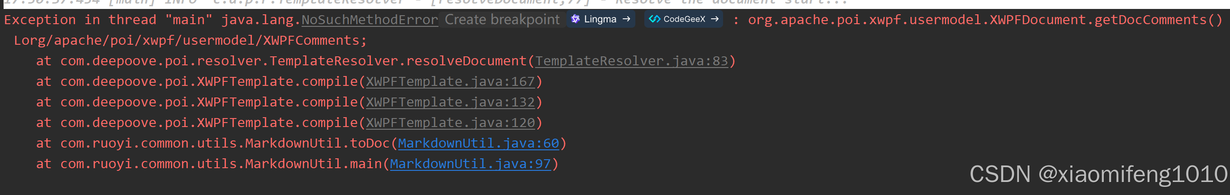Click the CodeGeeX logo icon

pyautogui.click(x=655, y=19)
